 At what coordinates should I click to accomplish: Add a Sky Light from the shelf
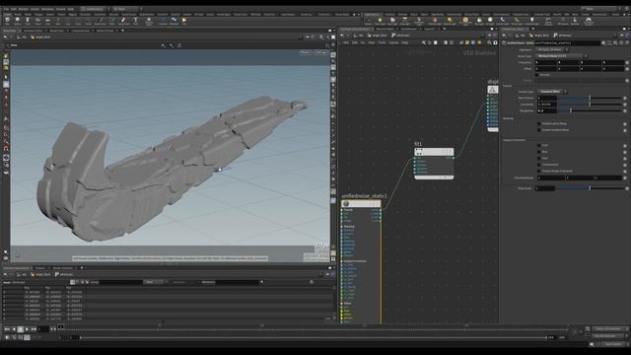(x=479, y=21)
